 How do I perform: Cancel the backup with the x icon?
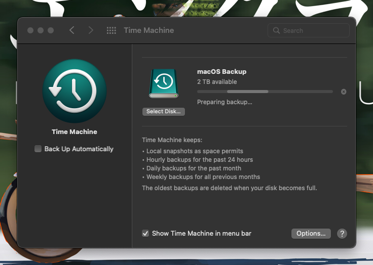tap(344, 92)
